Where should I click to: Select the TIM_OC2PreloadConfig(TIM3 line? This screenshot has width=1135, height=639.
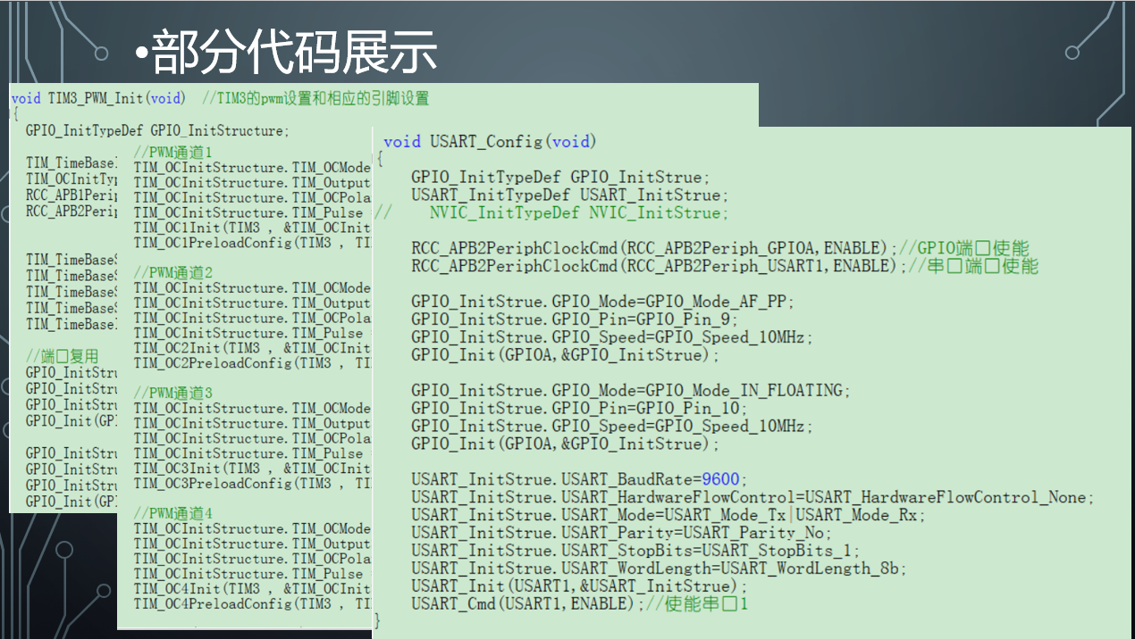pos(252,363)
